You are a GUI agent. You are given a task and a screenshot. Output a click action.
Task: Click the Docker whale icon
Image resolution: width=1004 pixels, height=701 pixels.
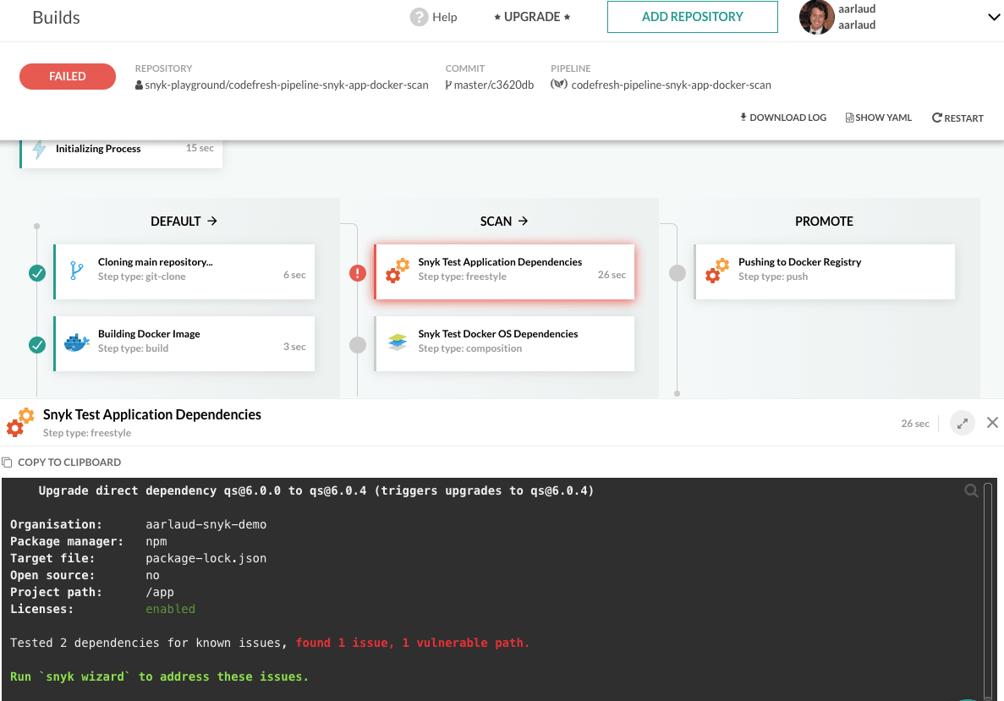[x=77, y=342]
